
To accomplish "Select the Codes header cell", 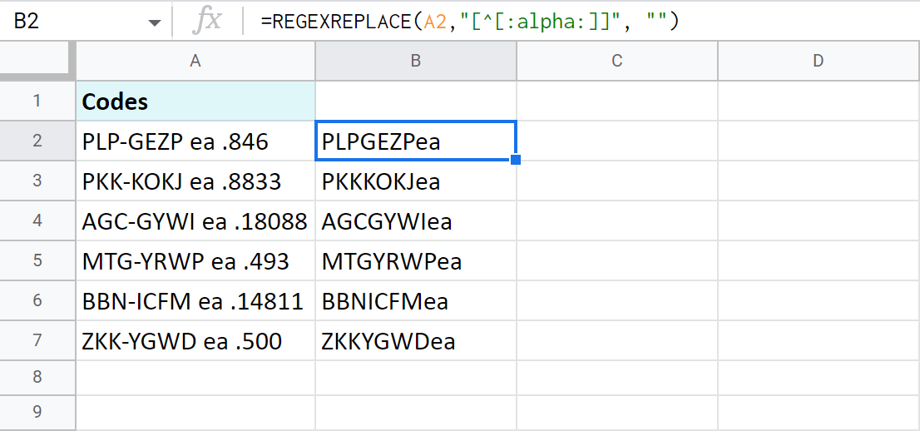I will (x=195, y=102).
